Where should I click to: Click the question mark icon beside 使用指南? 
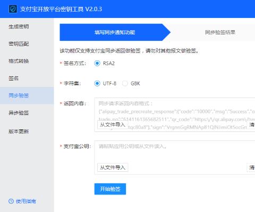[x=11, y=201]
